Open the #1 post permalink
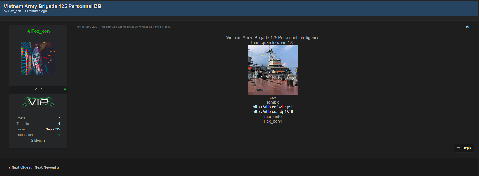 468,27
